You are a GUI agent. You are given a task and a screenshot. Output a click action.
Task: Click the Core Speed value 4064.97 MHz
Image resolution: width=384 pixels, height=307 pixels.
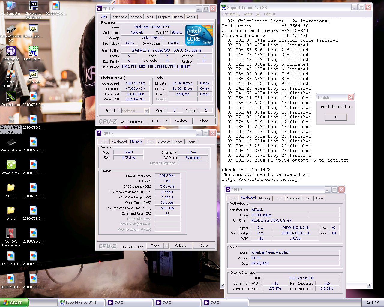tap(135, 83)
